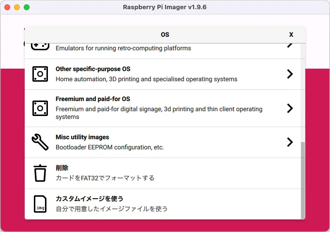330x232 pixels.
Task: Click the yellow minimize window button
Action: pos(17,7)
